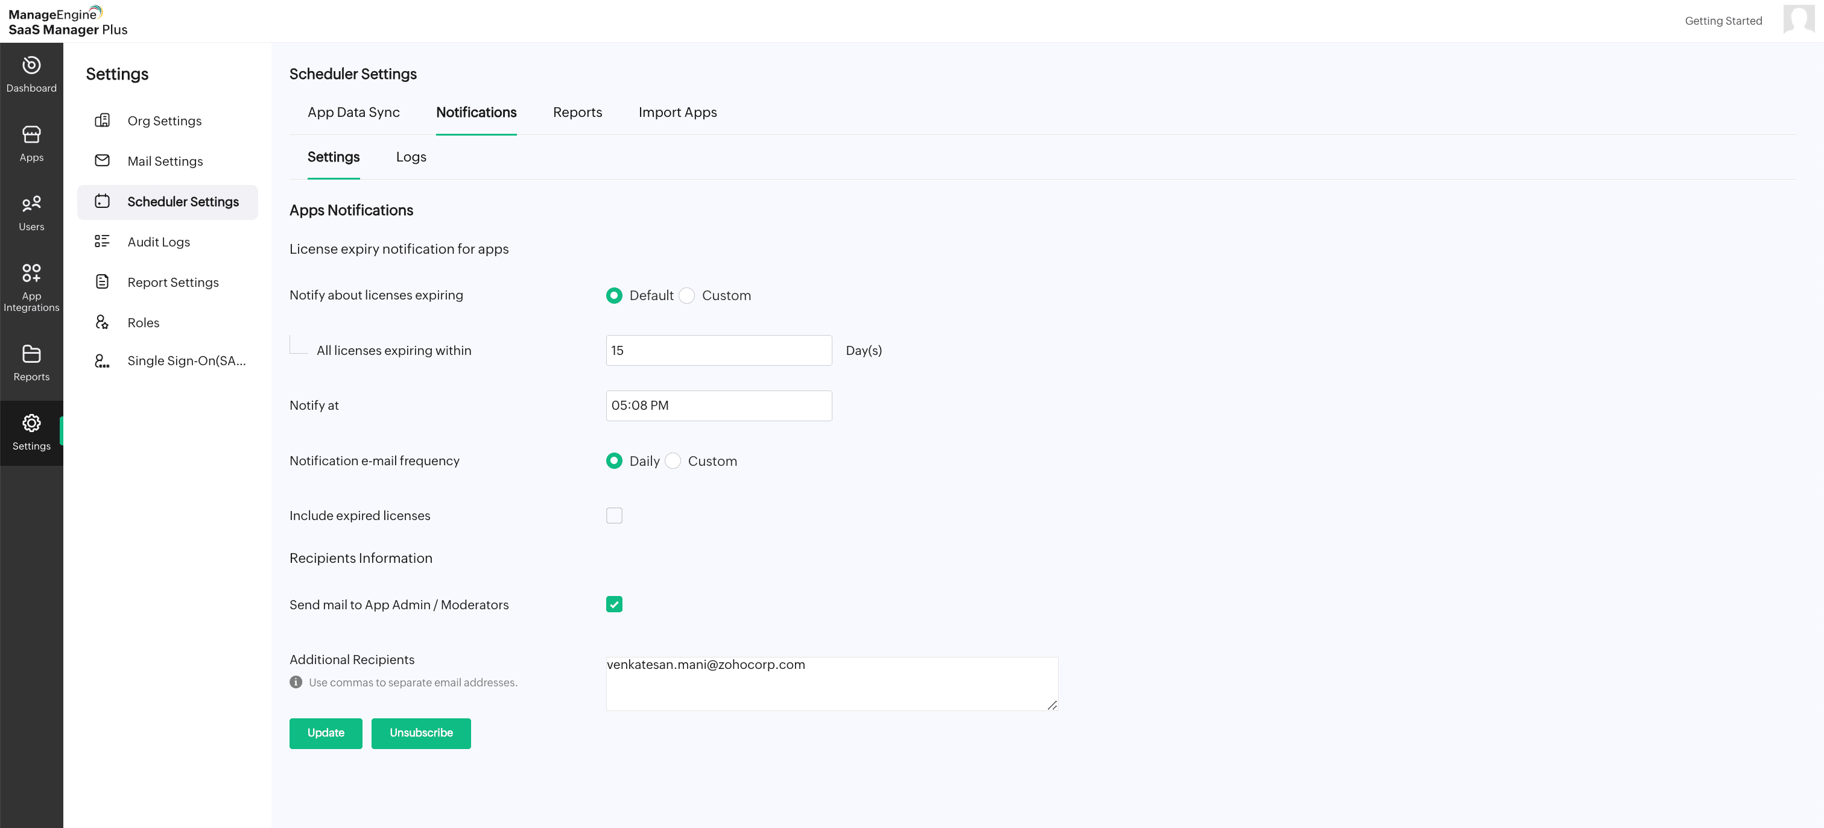This screenshot has height=828, width=1824.
Task: Click the Unsubscribe button
Action: point(420,733)
